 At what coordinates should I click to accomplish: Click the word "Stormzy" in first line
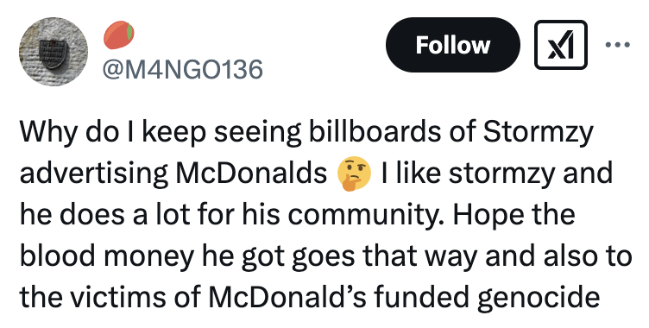coord(538,134)
